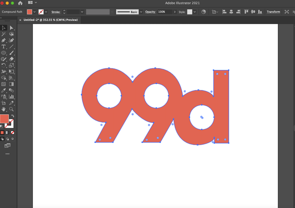Choose the Type tool
The width and height of the screenshot is (295, 208).
click(4, 47)
